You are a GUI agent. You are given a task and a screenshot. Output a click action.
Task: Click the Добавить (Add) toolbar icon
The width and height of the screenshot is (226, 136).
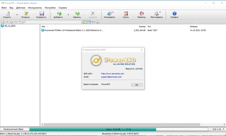[x=58, y=15]
